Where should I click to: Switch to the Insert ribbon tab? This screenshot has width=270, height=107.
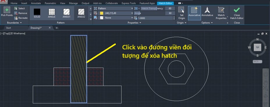coord(24,3)
